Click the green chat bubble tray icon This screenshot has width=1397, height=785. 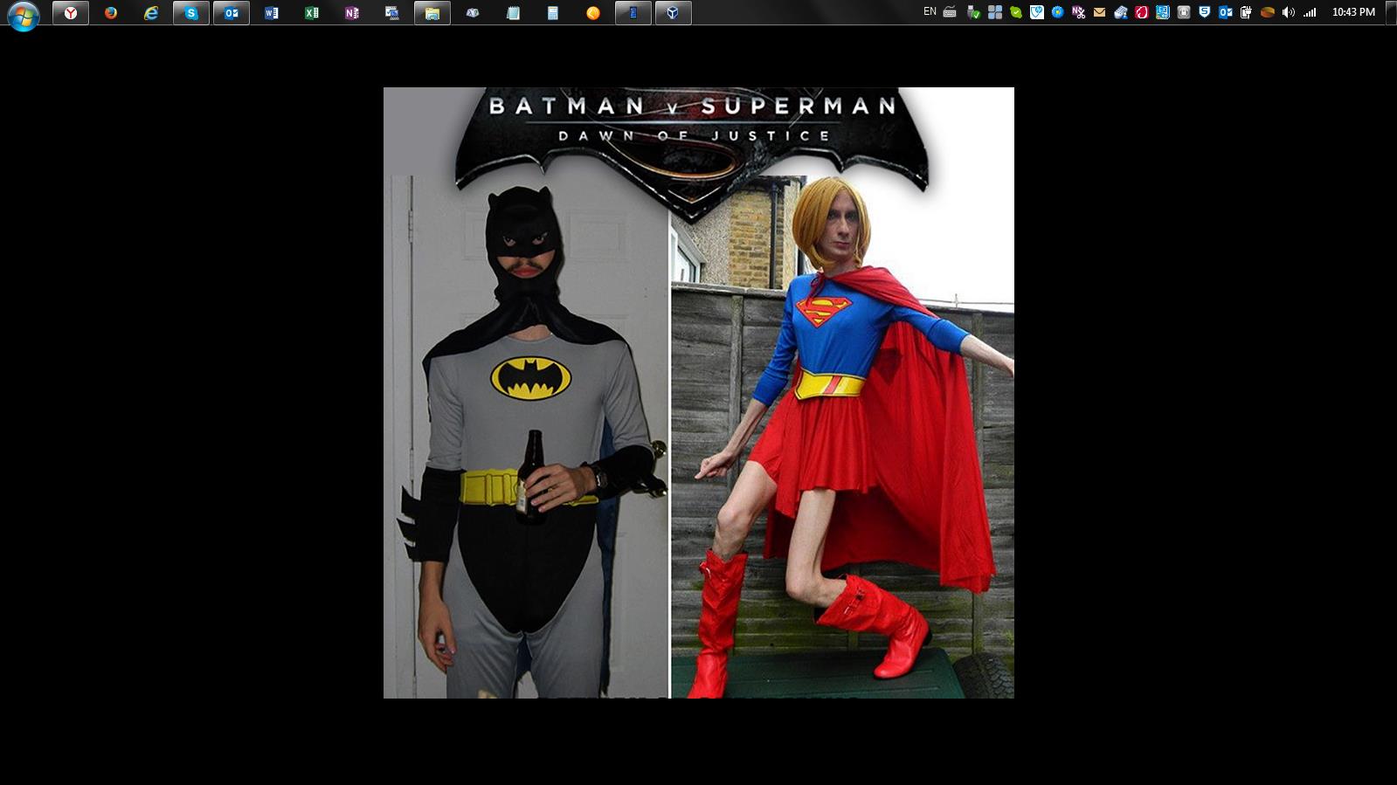click(1016, 12)
